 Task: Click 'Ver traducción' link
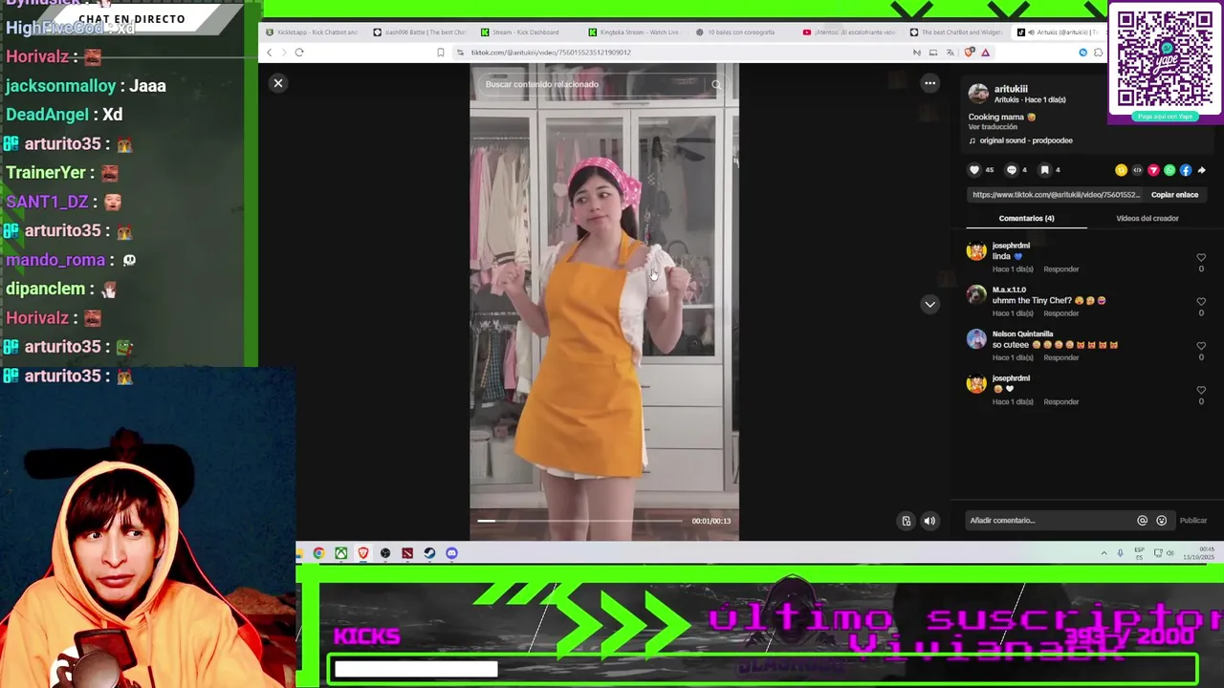point(993,127)
